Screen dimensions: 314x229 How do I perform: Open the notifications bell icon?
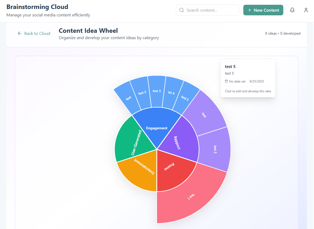click(292, 10)
